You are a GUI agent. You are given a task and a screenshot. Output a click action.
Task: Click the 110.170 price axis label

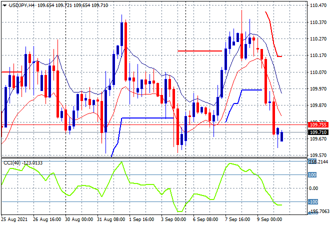click(318, 55)
